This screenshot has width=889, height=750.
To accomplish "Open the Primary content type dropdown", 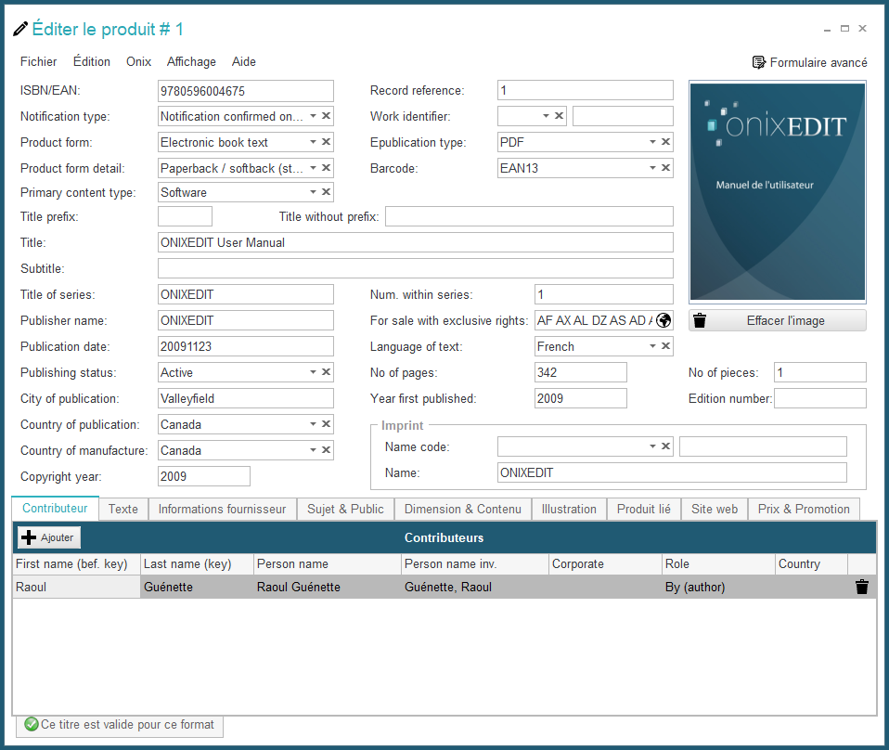I will [x=313, y=192].
